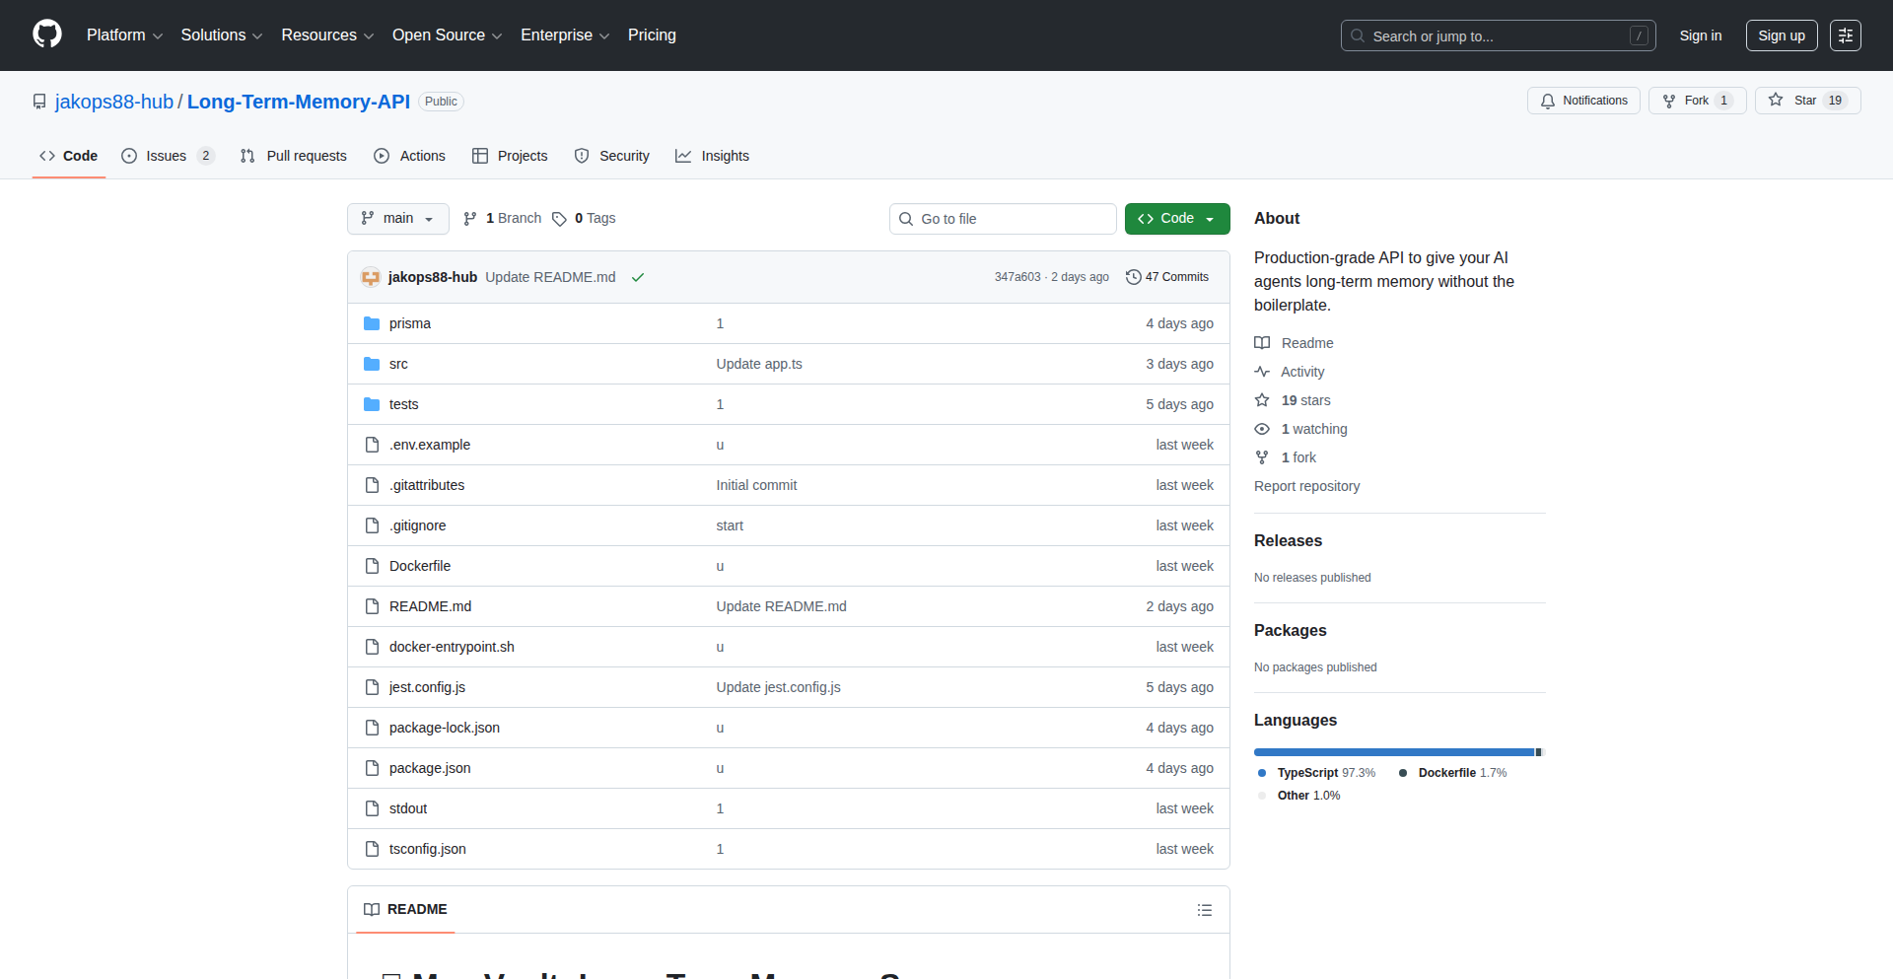Click the prisma folder icon
The image size is (1893, 979).
(372, 322)
